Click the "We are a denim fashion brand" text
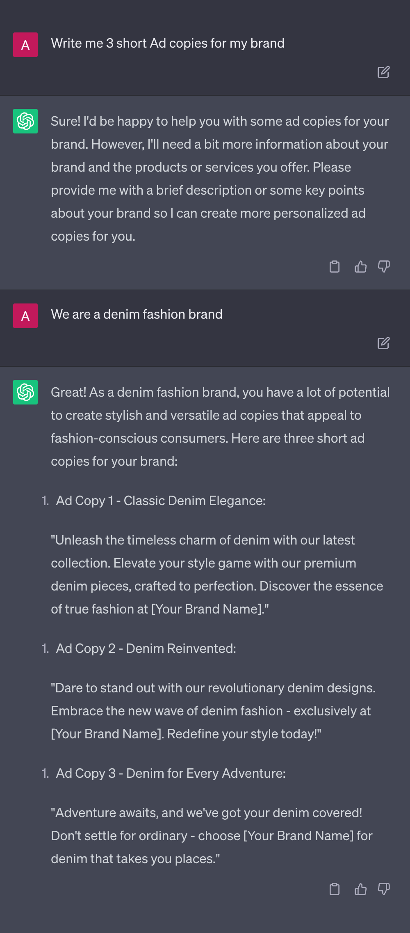The height and width of the screenshot is (933, 410). (x=137, y=315)
